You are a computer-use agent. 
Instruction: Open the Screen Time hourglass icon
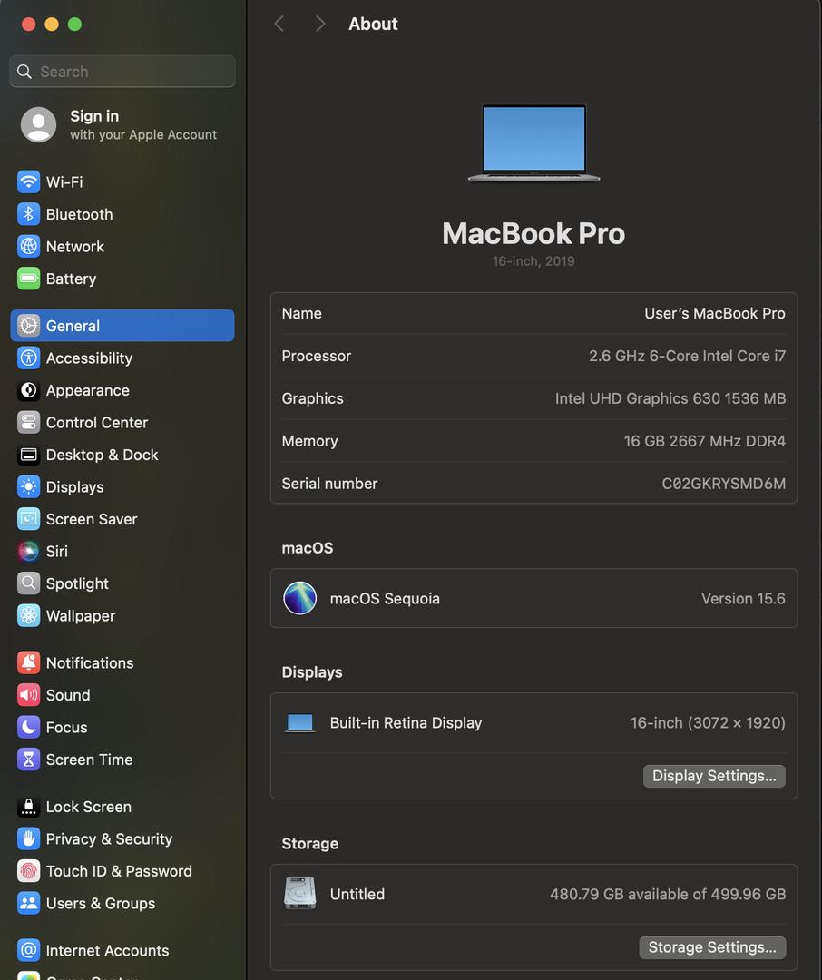tap(28, 759)
